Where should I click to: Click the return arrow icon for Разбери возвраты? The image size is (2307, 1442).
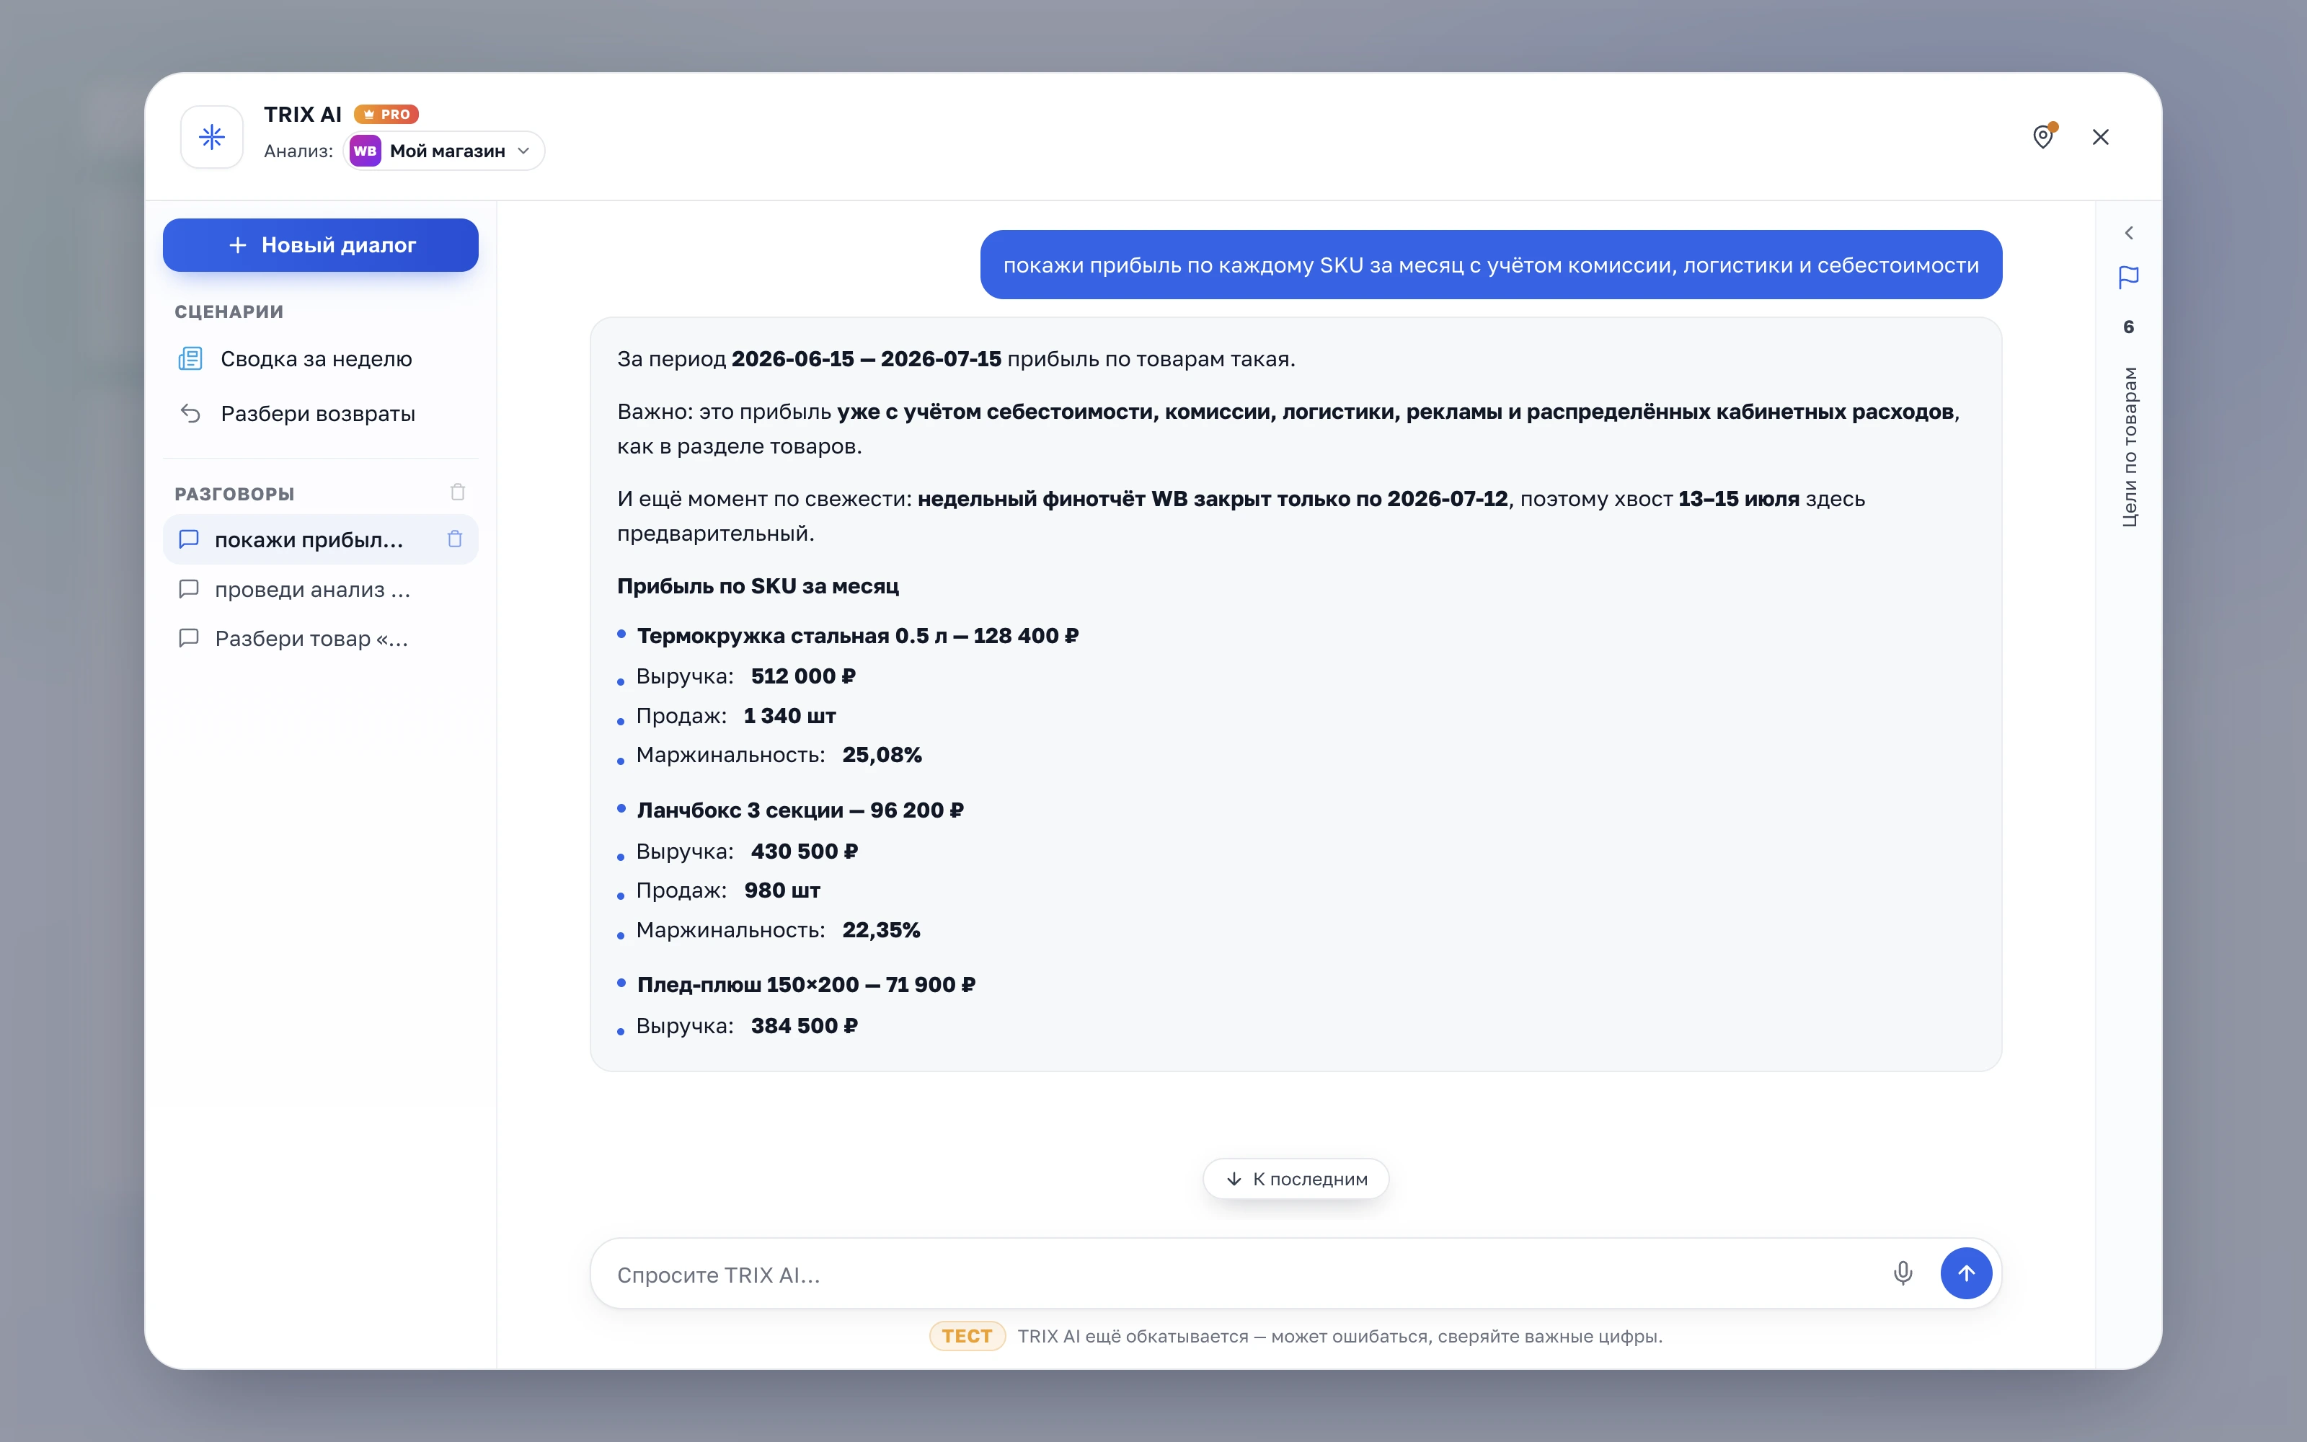click(190, 413)
